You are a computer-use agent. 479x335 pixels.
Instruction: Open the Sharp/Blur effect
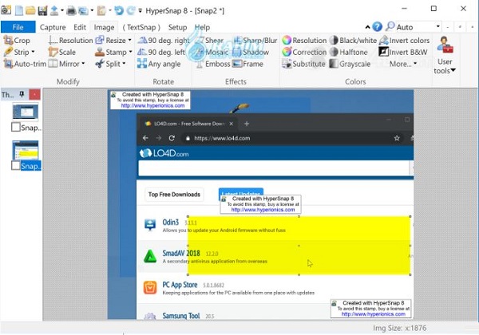click(255, 40)
